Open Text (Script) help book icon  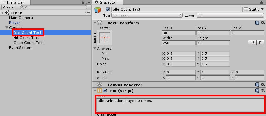[257, 90]
